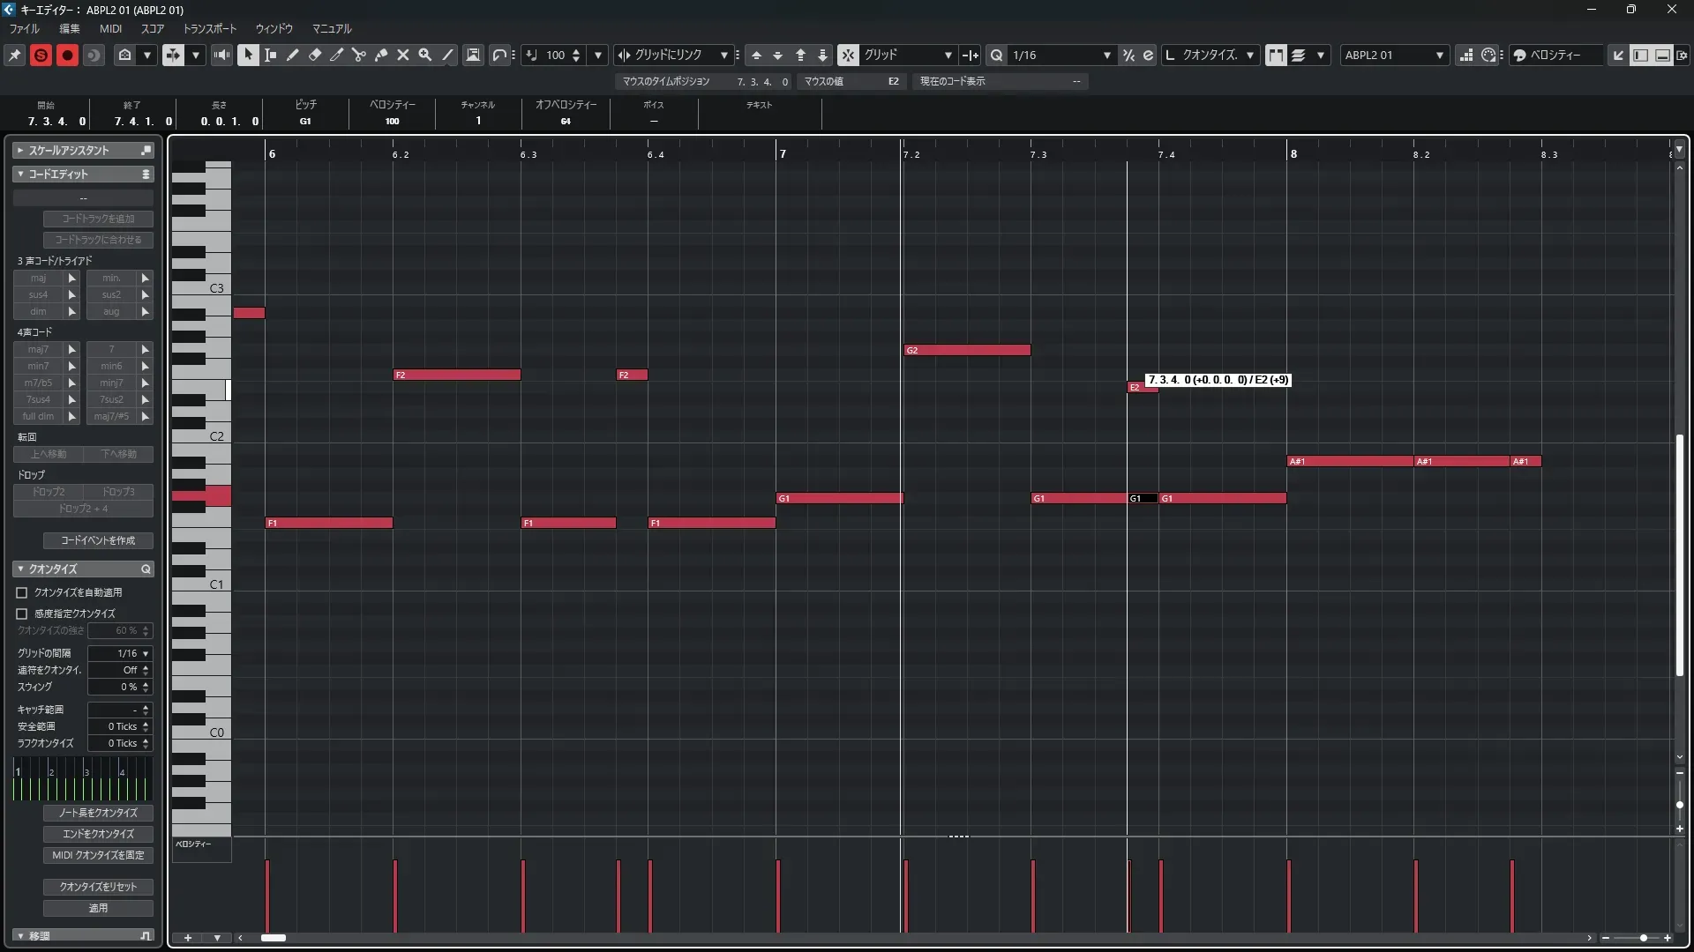The height and width of the screenshot is (952, 1694).
Task: Click the selected black G1 note
Action: pyautogui.click(x=1143, y=499)
